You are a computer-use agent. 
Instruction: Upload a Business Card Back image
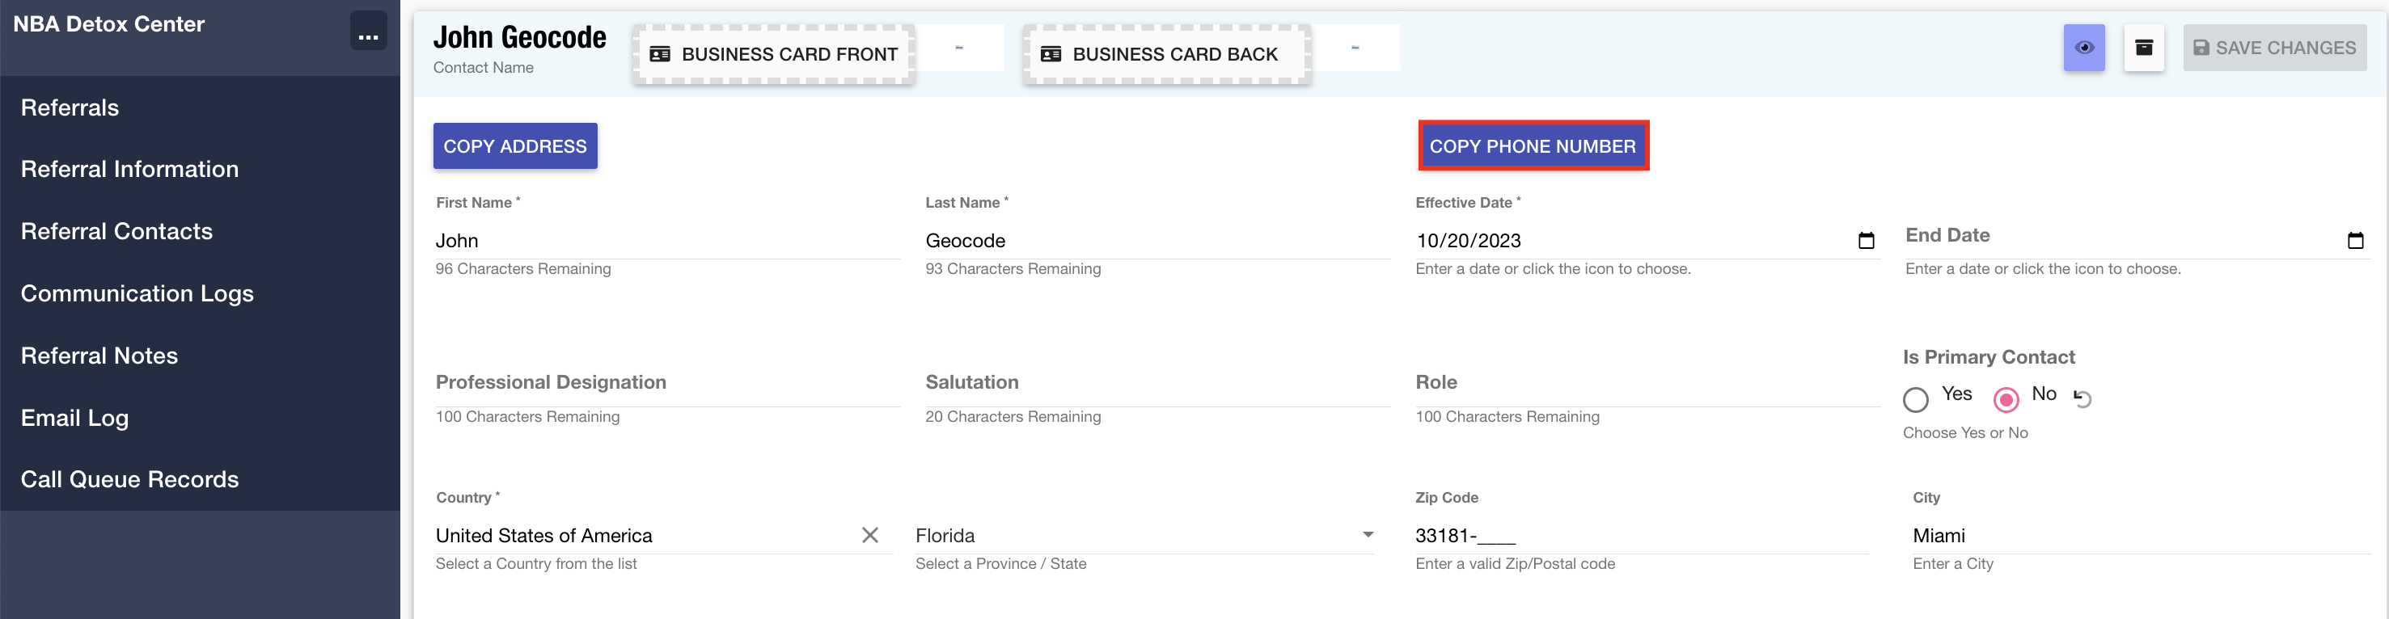(x=1165, y=55)
